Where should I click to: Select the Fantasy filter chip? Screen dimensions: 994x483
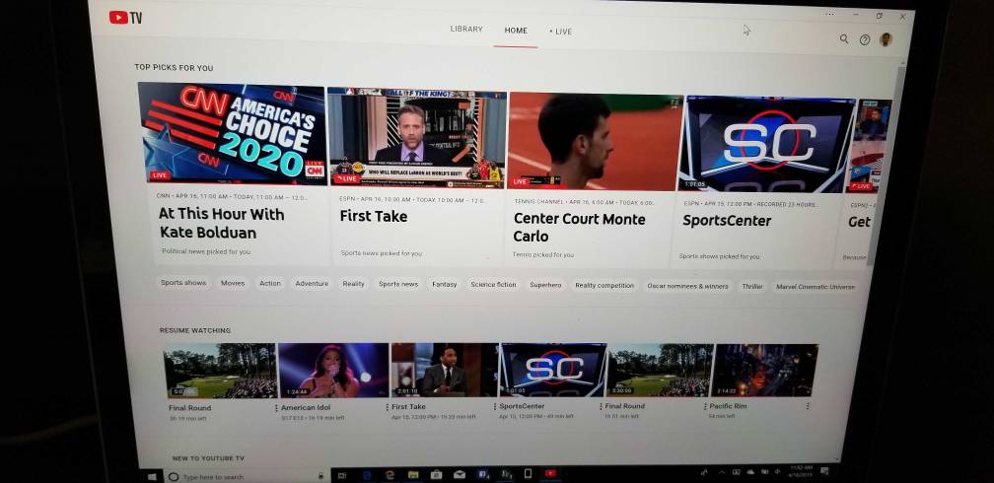445,285
